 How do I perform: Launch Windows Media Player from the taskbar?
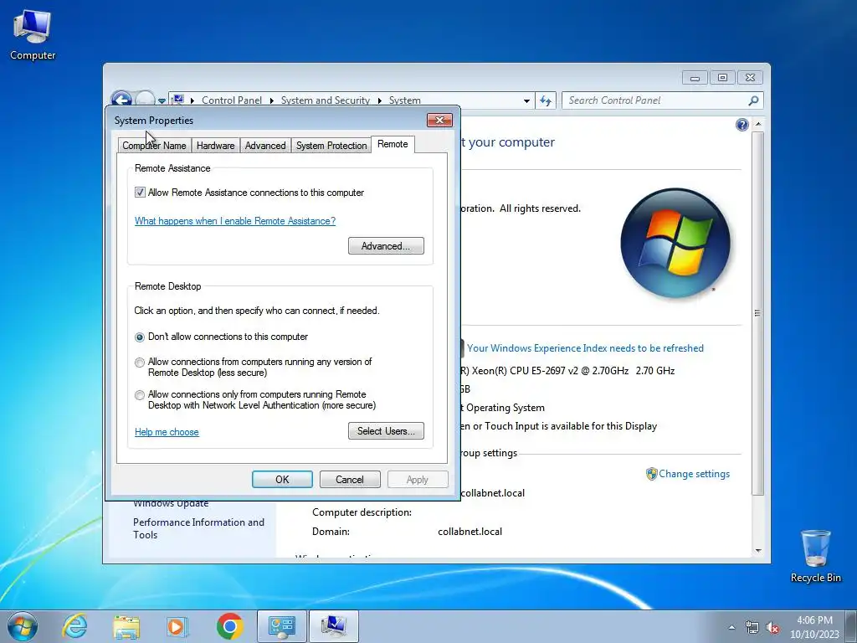coord(177,626)
